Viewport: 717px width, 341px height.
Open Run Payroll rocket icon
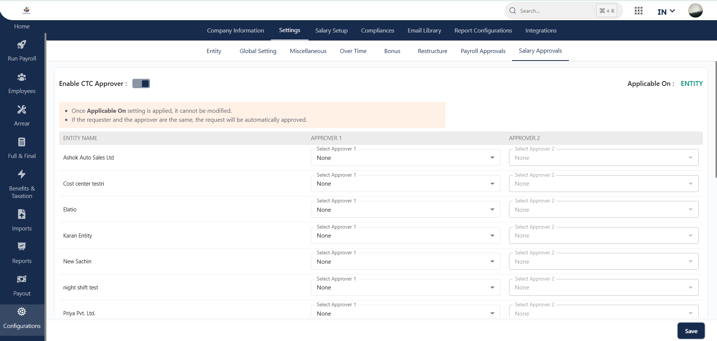[22, 45]
